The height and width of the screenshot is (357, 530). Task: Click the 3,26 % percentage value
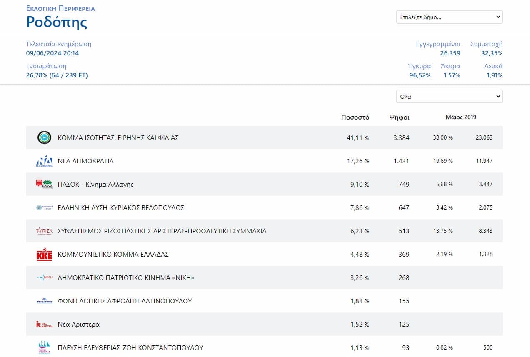[x=360, y=277]
